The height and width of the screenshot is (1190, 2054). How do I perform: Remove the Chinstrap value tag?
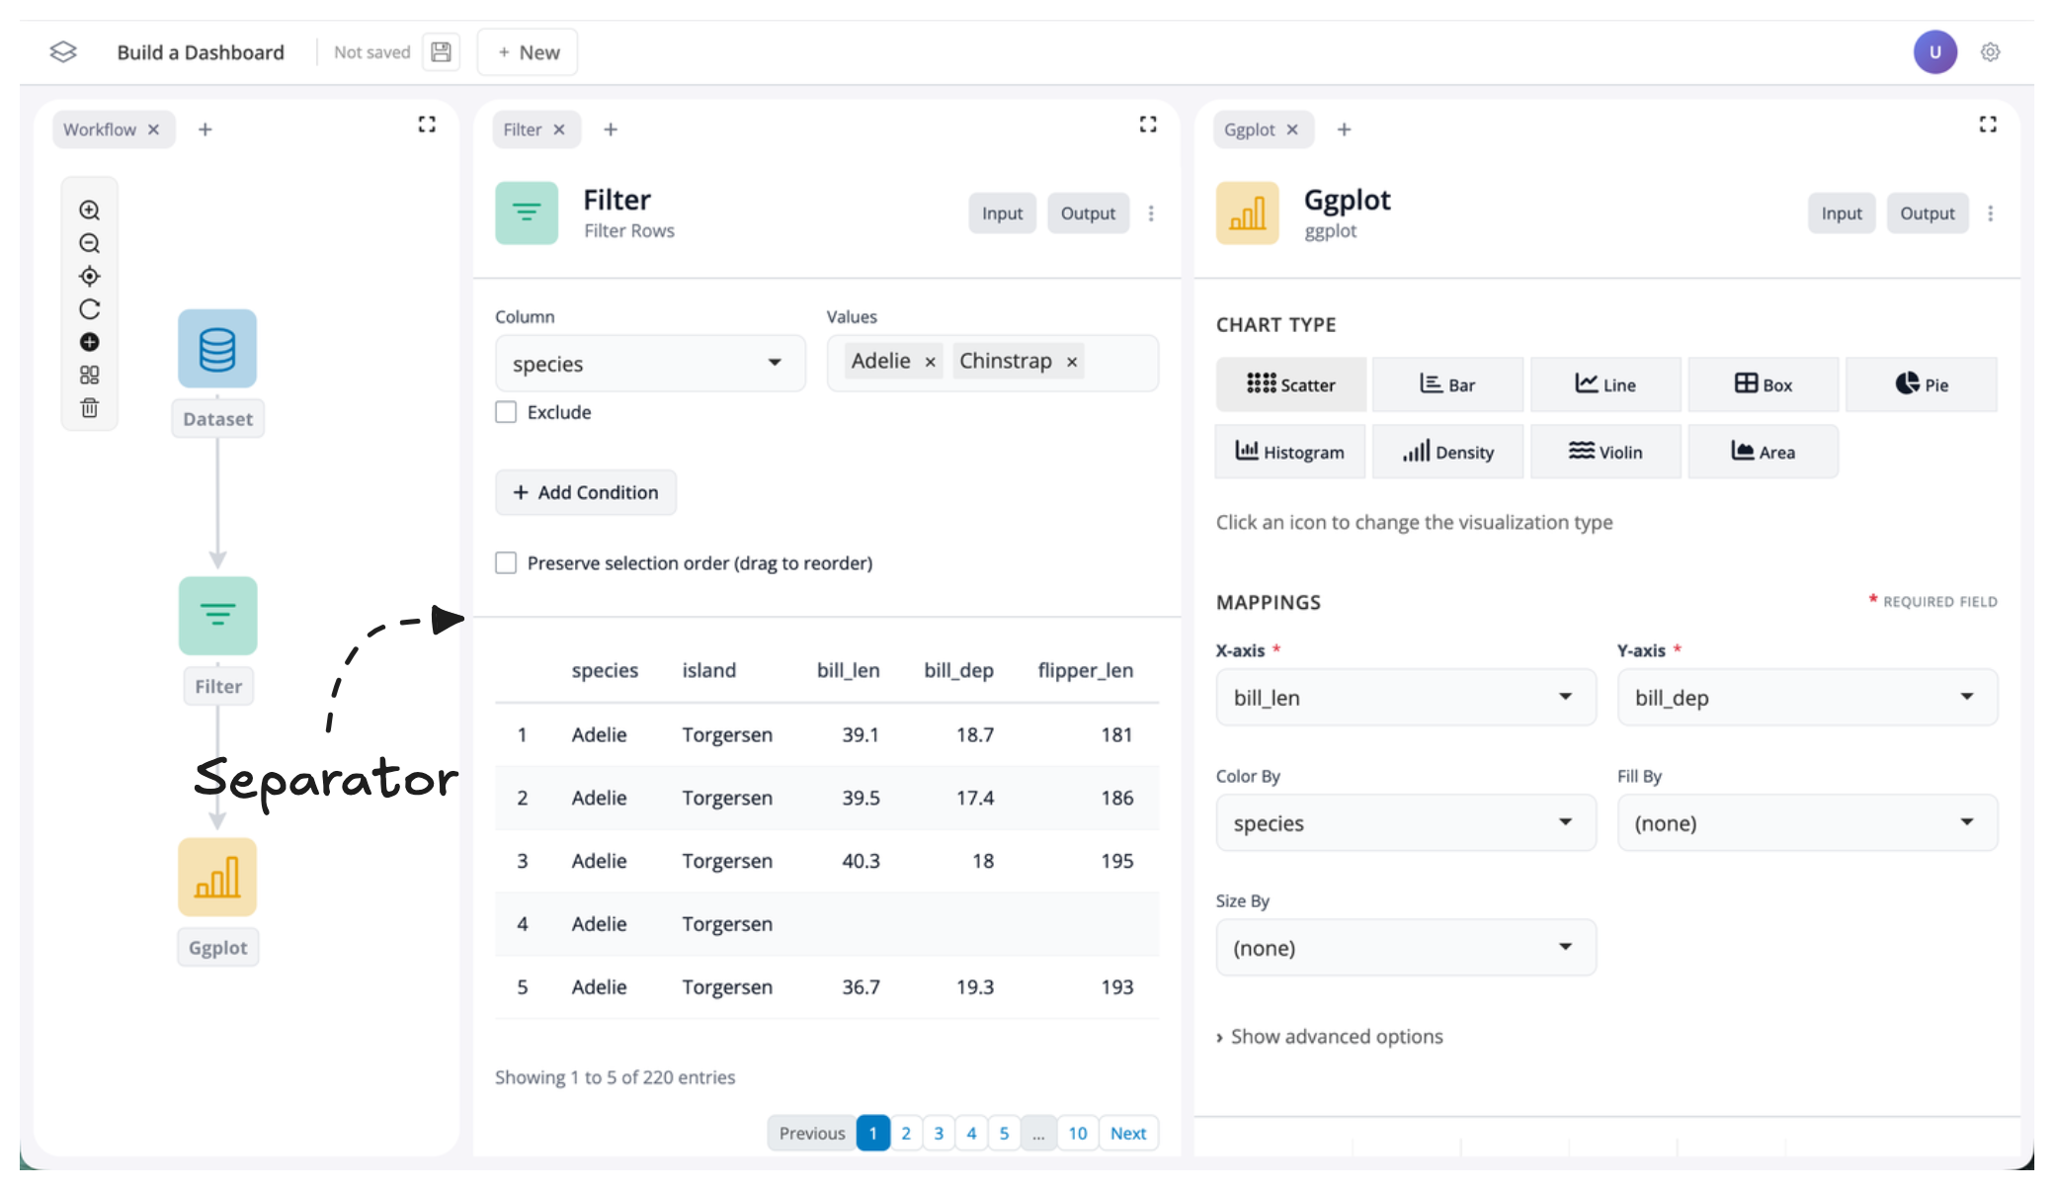pos(1072,363)
